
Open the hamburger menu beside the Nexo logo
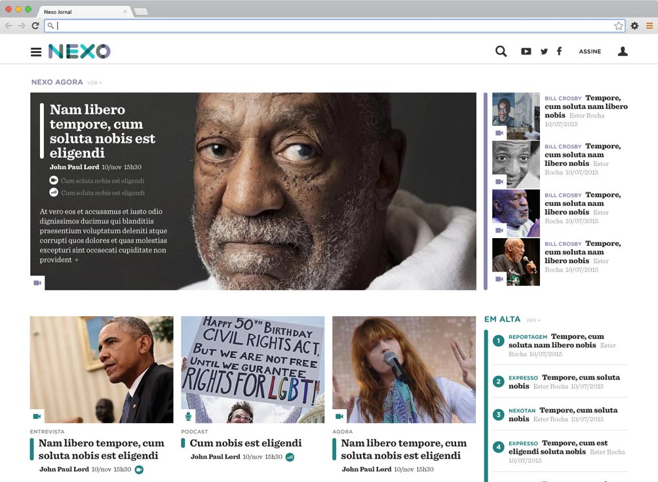pyautogui.click(x=36, y=52)
